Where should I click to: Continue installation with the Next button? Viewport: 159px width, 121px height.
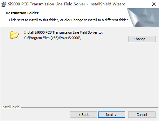pyautogui.click(x=112, y=115)
